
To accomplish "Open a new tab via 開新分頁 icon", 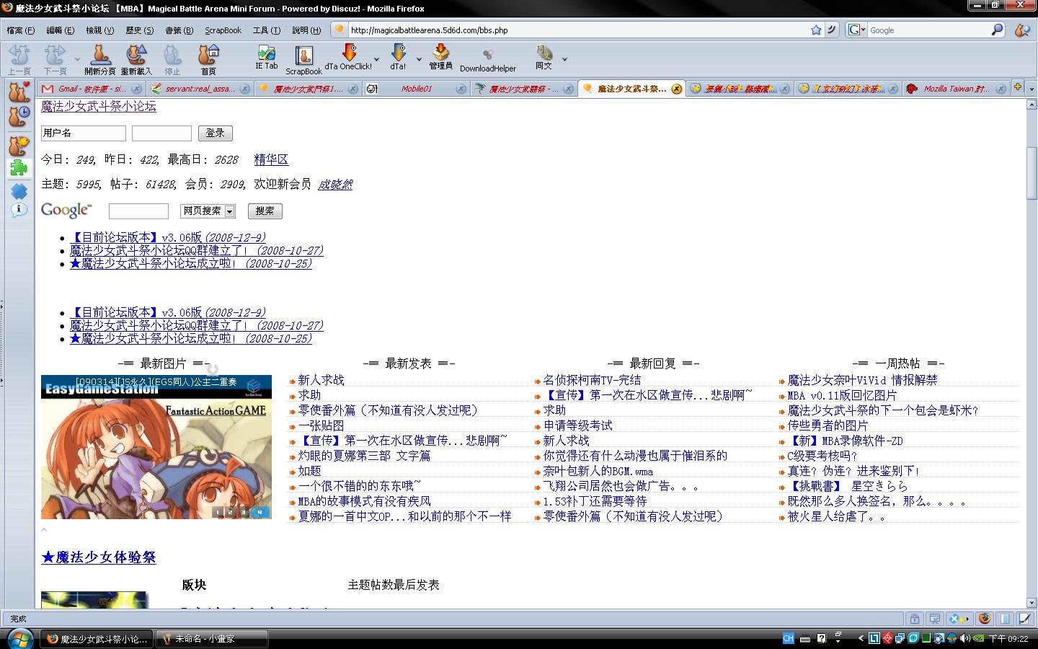I will 99,58.
